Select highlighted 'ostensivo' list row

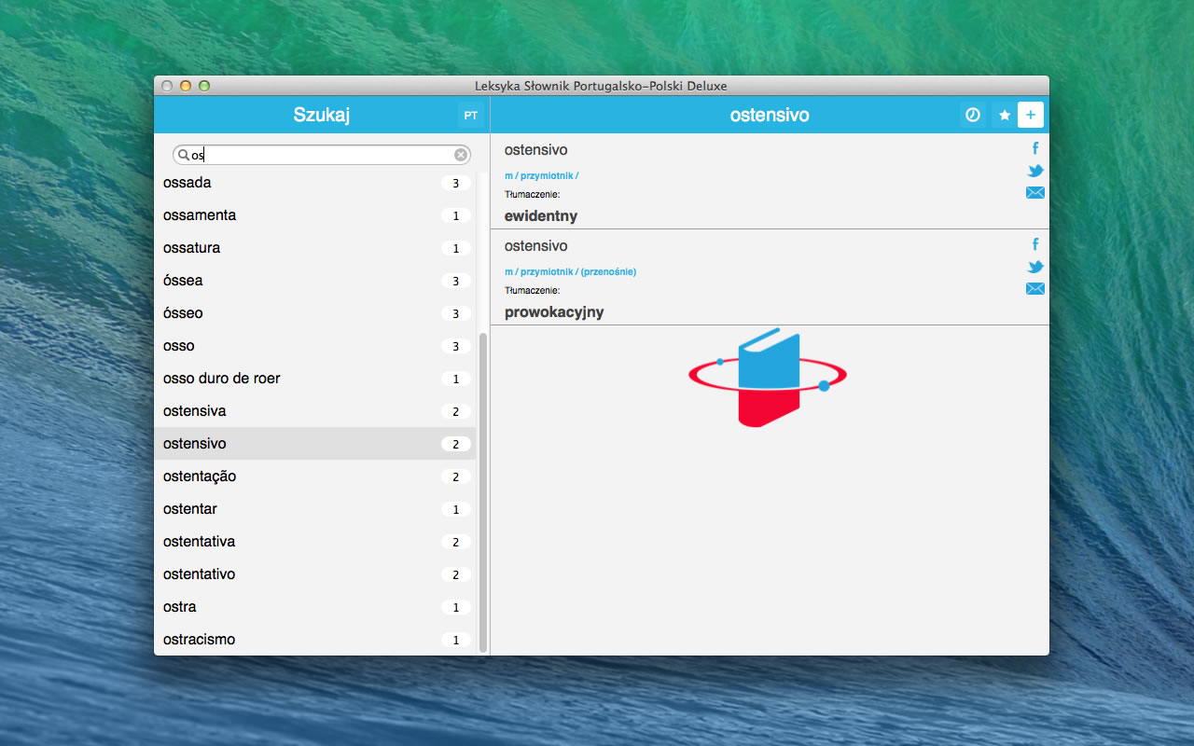click(315, 444)
